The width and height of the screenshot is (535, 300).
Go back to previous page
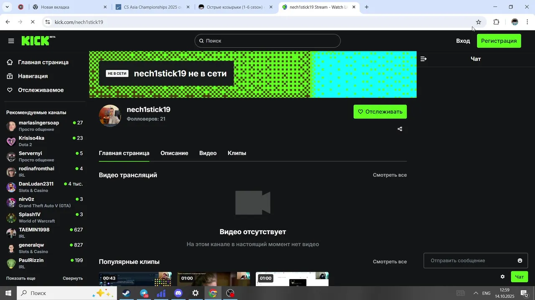[8, 22]
